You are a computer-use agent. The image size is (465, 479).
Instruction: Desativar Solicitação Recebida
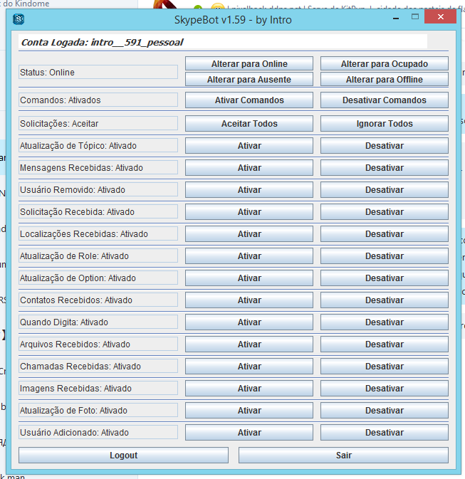385,211
